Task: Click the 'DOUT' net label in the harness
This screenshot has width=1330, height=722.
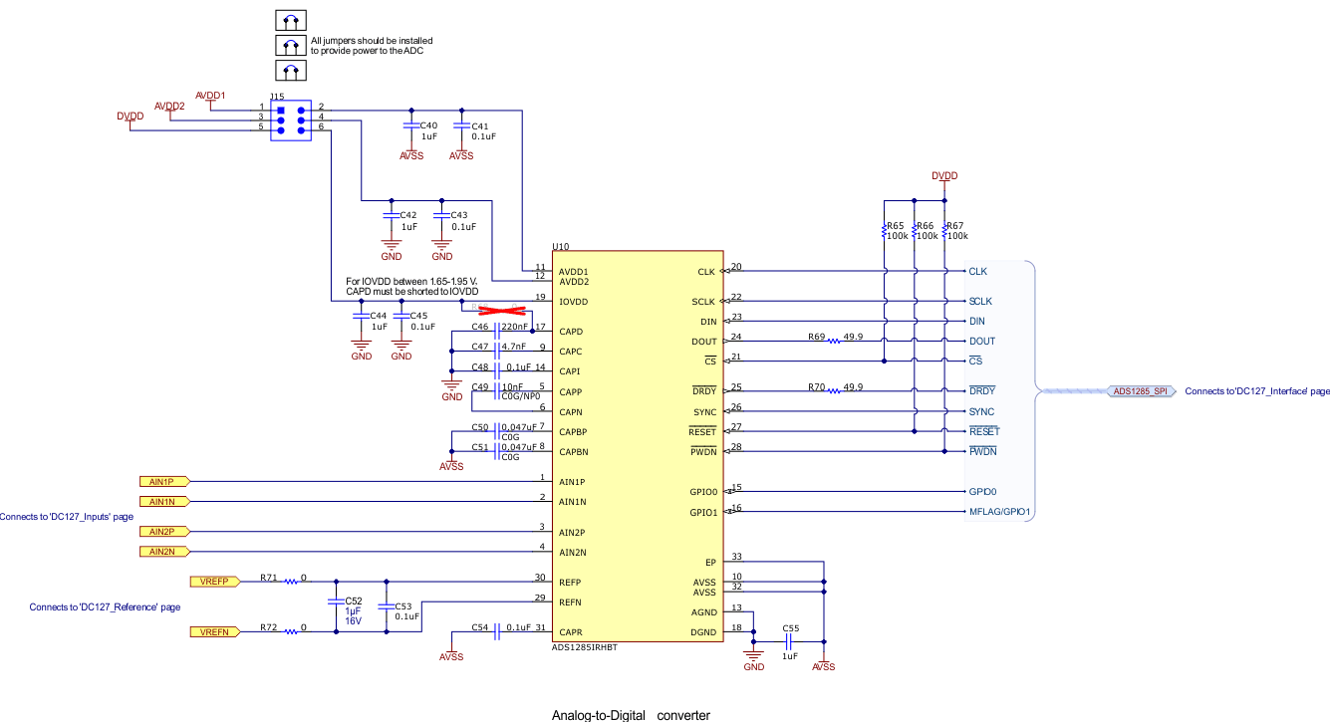Action: point(982,342)
